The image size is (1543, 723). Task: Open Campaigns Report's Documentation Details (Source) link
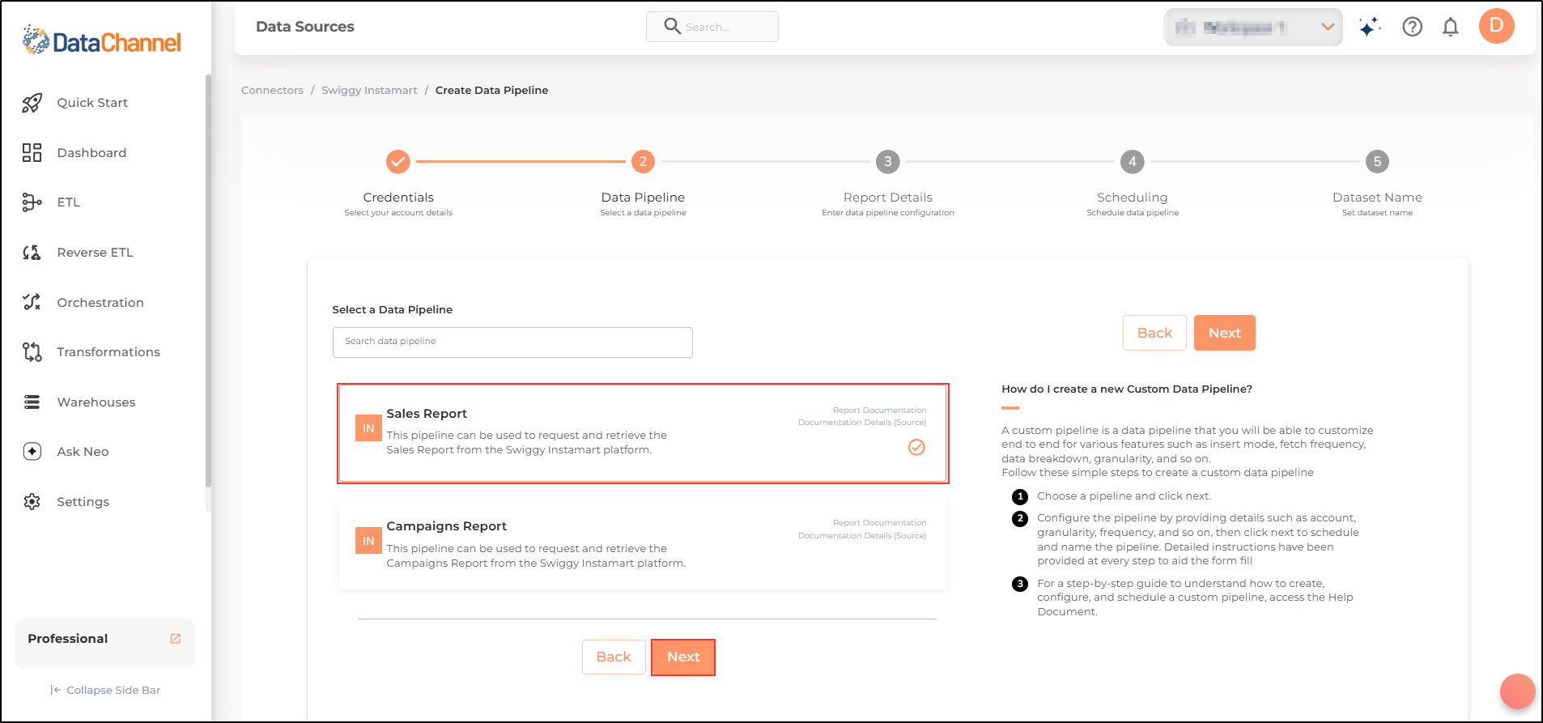tap(862, 536)
